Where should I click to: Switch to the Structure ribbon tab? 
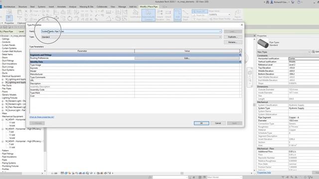(x=22, y=6)
